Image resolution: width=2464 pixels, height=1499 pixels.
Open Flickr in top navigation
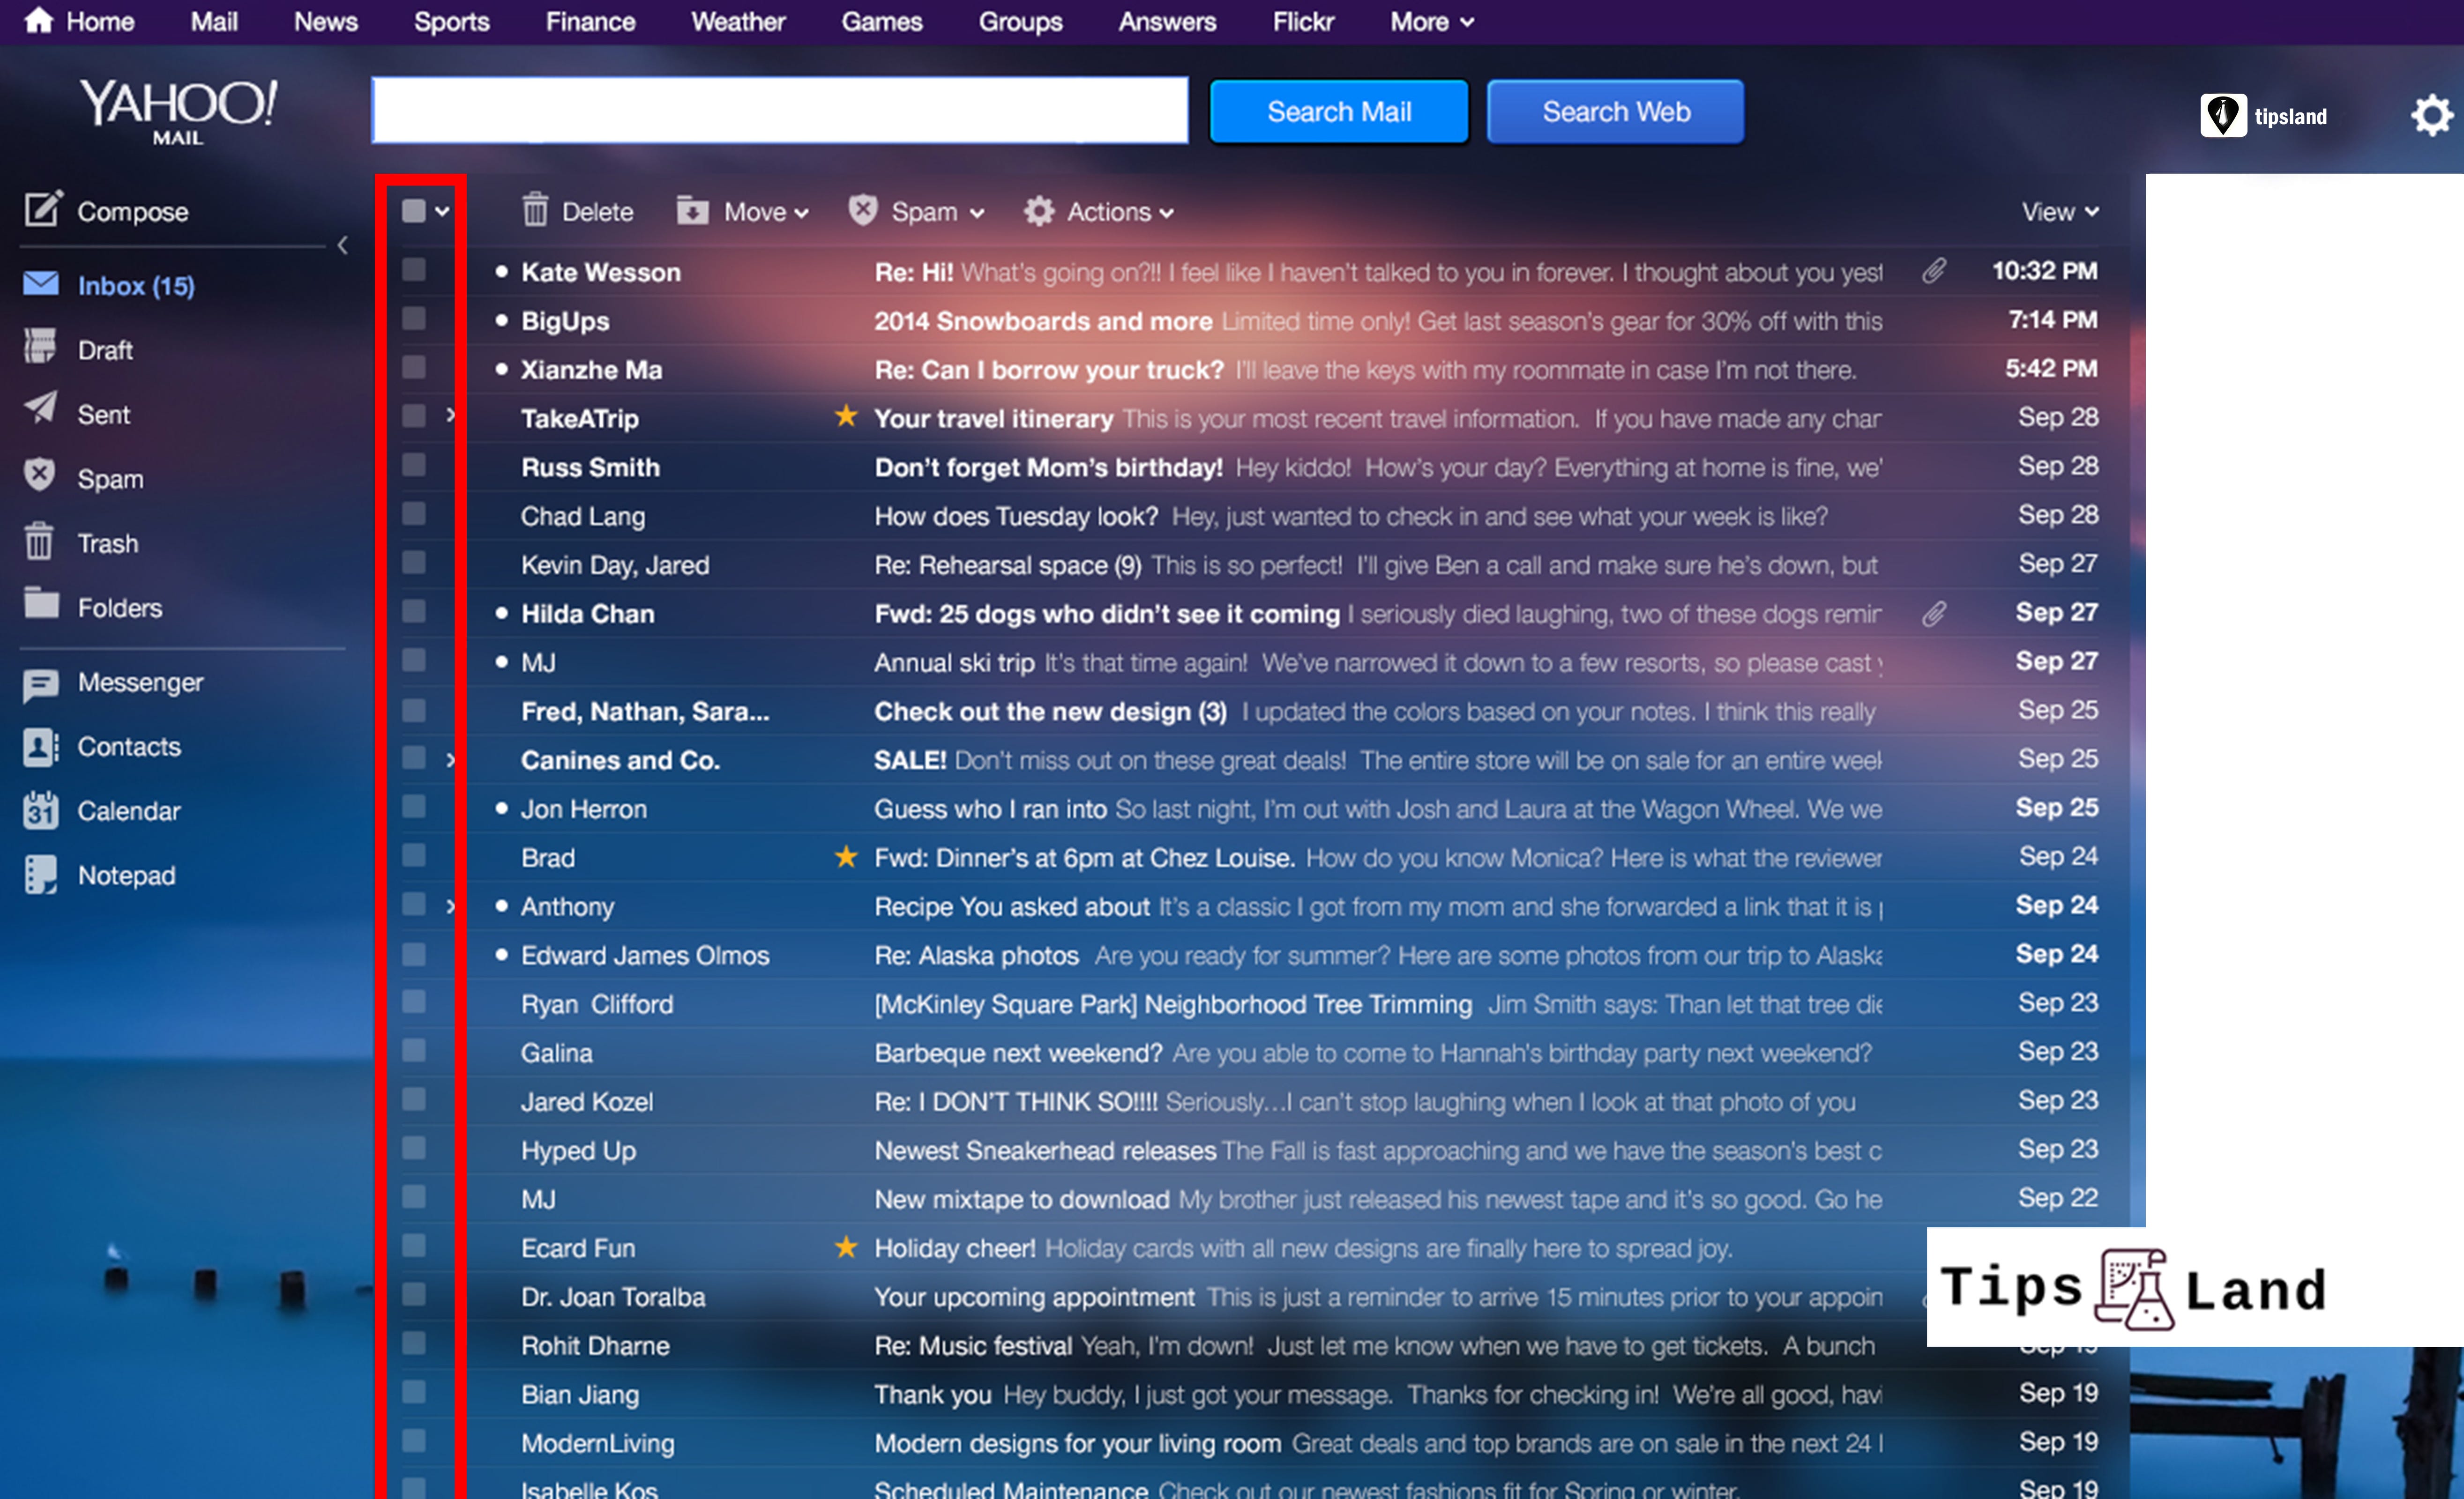[1303, 21]
